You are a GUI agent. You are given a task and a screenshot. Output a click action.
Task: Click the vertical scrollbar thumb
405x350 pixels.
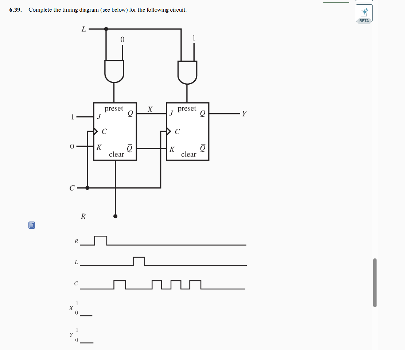click(375, 282)
